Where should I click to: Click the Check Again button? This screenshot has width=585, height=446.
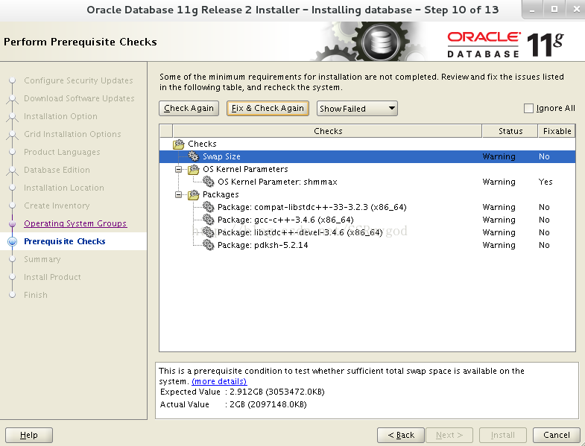189,108
